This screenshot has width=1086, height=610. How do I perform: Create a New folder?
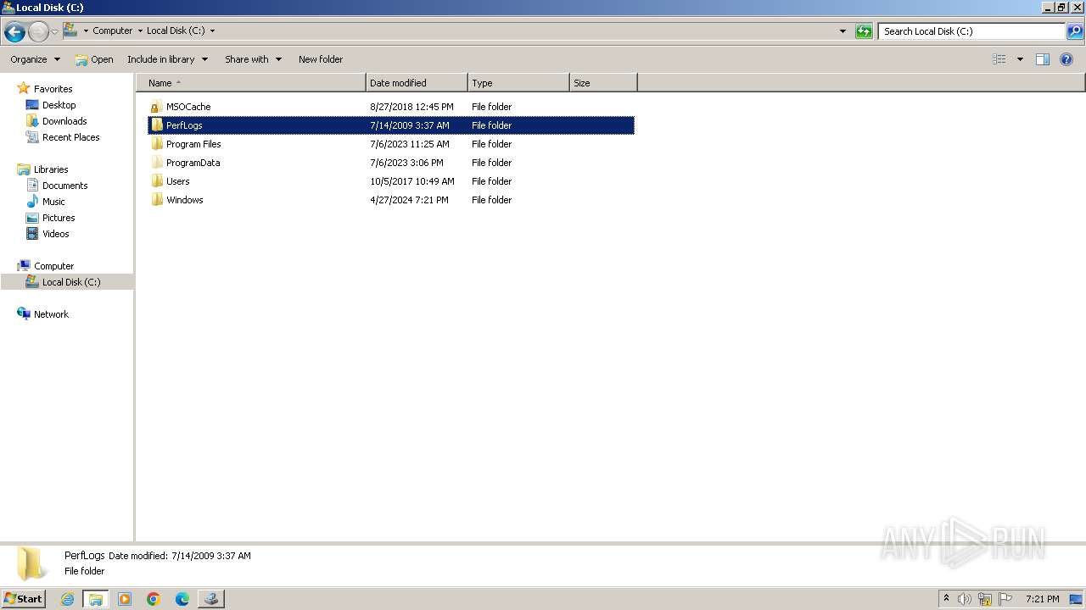tap(321, 59)
